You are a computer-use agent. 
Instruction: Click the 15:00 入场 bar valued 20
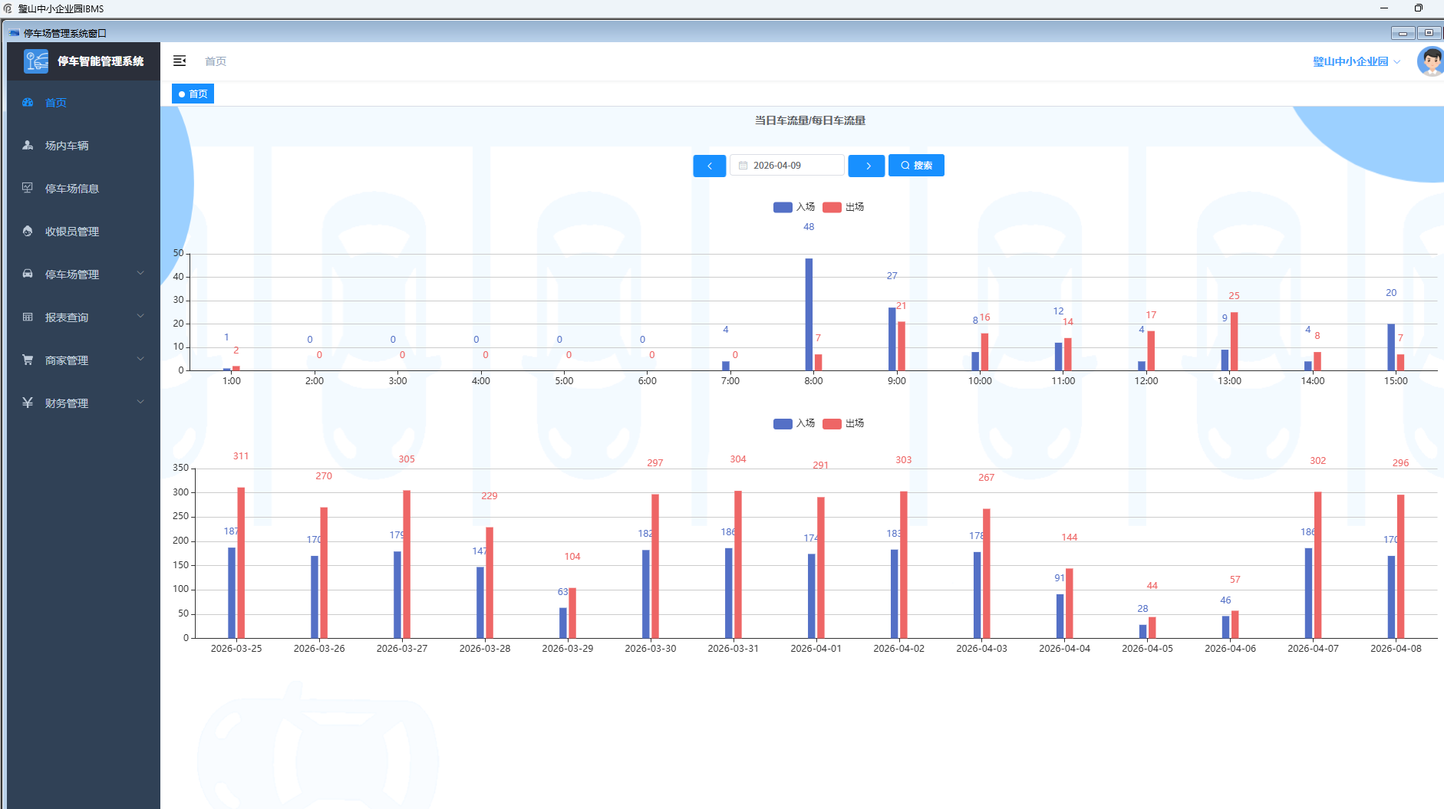[1391, 347]
